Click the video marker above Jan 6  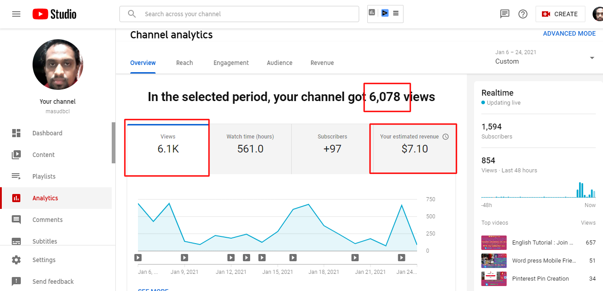[x=138, y=258]
